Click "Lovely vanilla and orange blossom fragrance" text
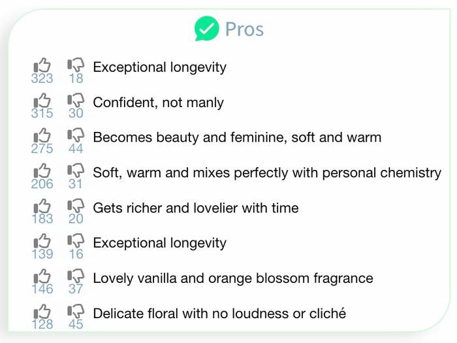The height and width of the screenshot is (343, 457). [x=233, y=278]
